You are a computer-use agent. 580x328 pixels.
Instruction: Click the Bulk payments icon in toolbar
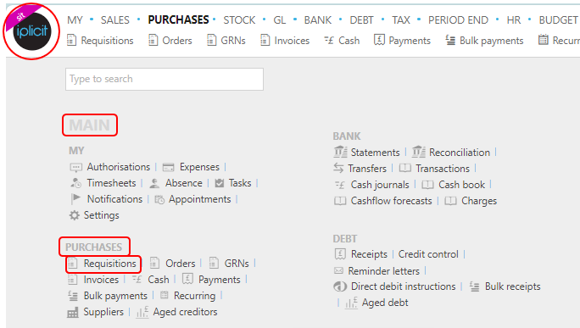(x=450, y=40)
